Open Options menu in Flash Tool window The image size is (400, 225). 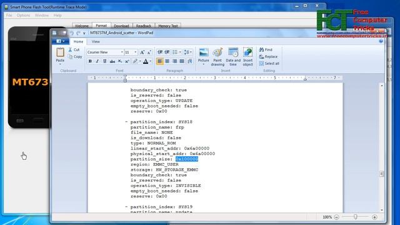[x=24, y=15]
